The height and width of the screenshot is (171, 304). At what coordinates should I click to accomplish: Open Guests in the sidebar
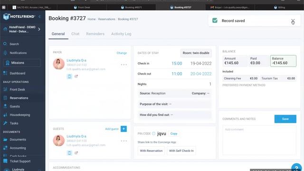15,106
